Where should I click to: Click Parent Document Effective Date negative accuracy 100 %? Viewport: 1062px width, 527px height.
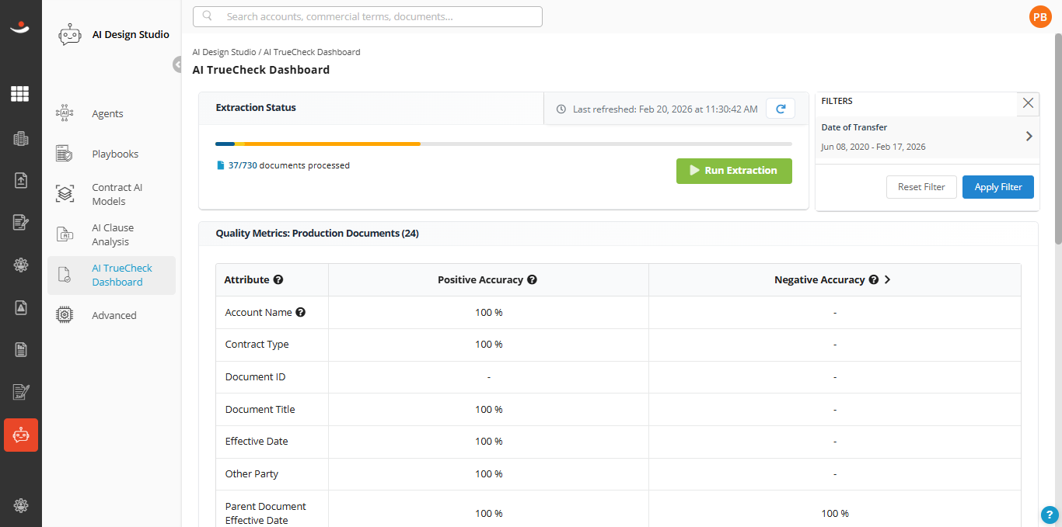point(835,513)
